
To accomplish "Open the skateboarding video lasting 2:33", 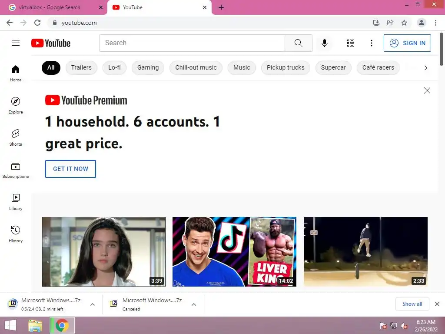I will pyautogui.click(x=365, y=252).
